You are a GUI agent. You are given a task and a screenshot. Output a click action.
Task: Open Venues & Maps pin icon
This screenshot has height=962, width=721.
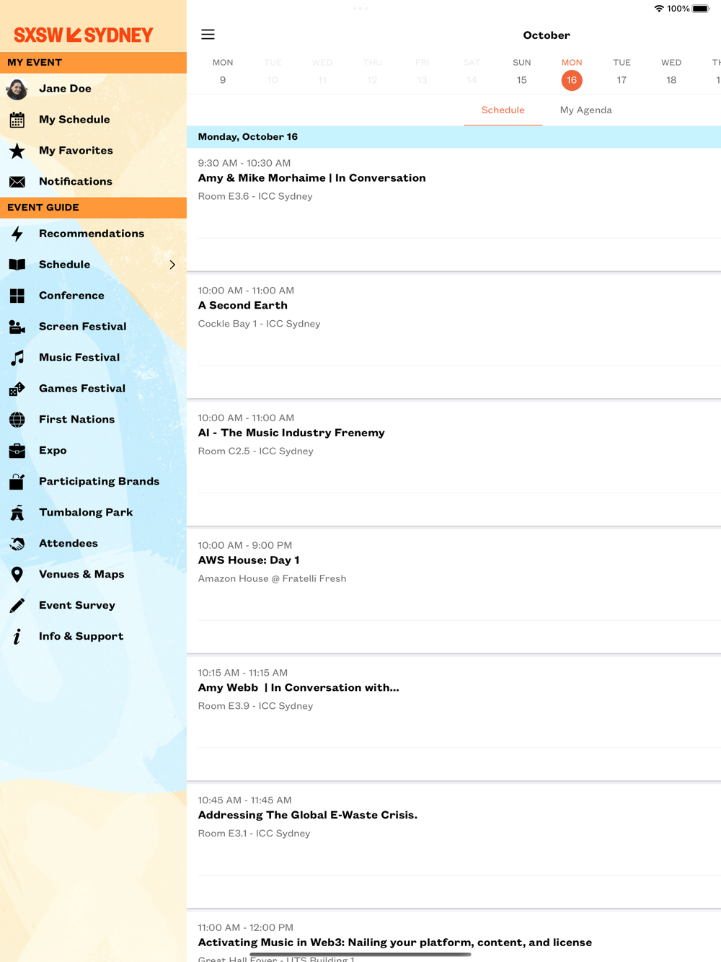pos(17,575)
